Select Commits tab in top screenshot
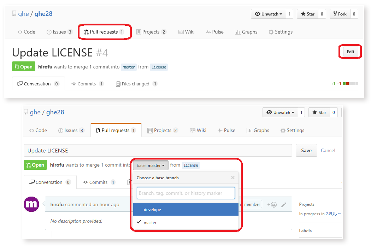This screenshot has width=371, height=246. (x=87, y=84)
